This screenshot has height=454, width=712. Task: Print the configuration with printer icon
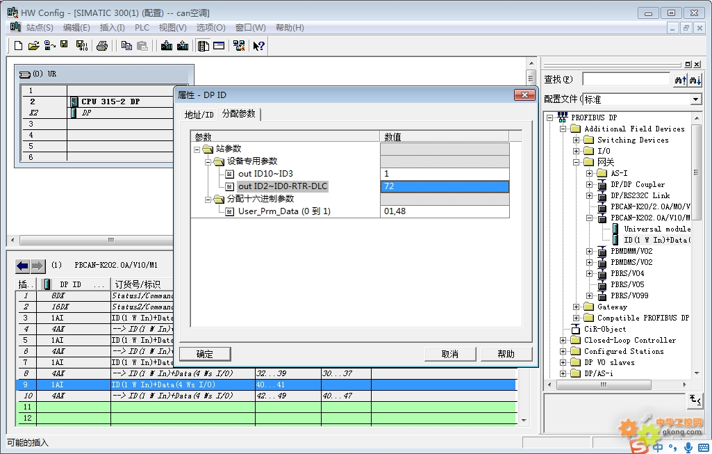[x=102, y=45]
